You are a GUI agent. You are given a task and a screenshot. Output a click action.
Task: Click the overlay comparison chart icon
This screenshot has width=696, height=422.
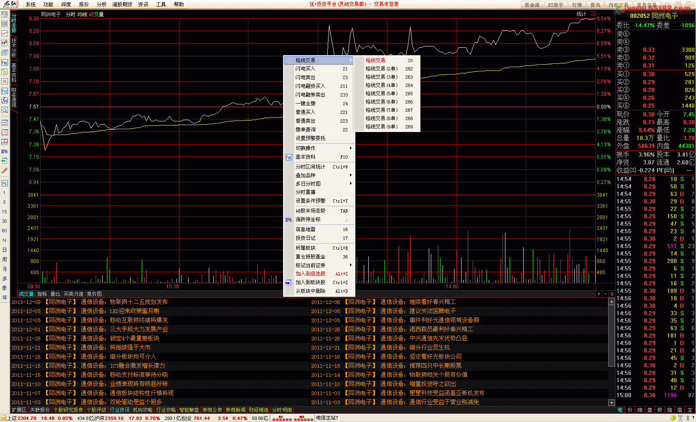5,142
